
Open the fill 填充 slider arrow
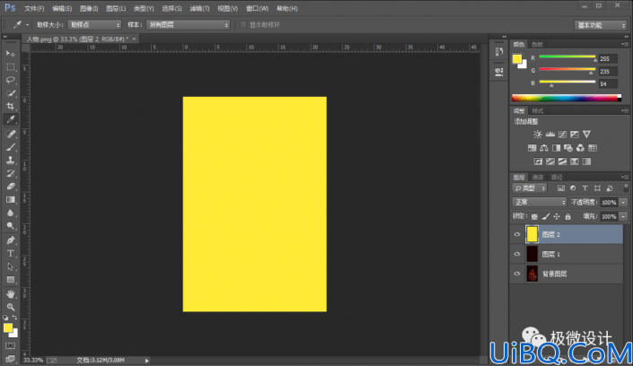tap(623, 217)
